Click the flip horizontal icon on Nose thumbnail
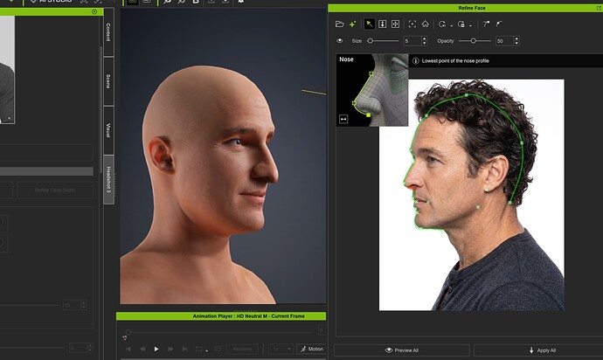The width and height of the screenshot is (603, 360). coord(343,119)
